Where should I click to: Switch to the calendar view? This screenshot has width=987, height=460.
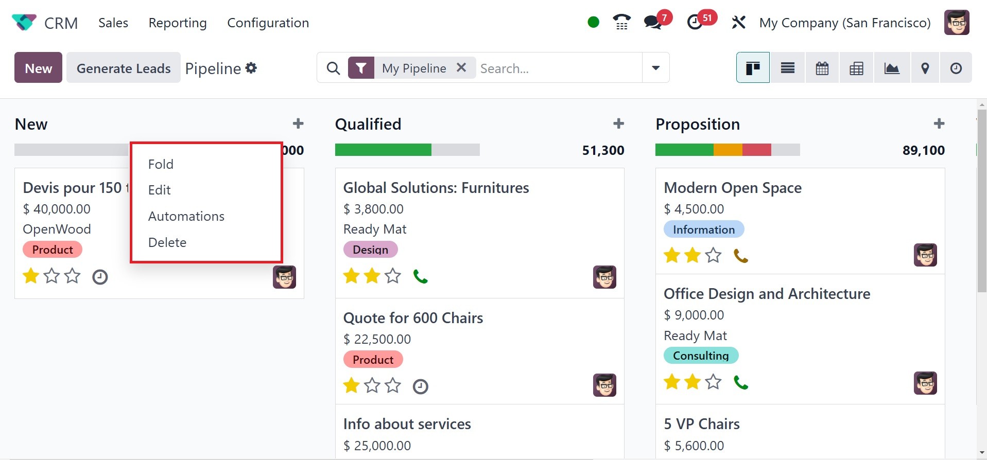coord(822,68)
